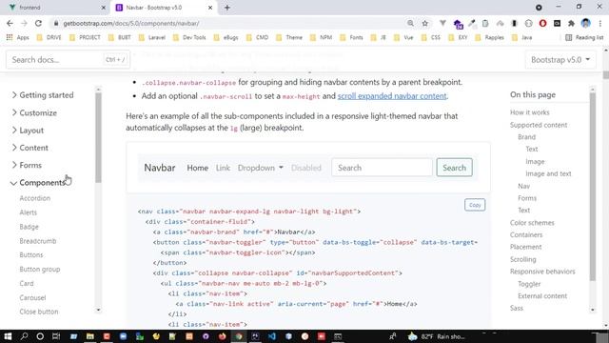Go back using the browser back arrow
Screen dimensions: 609x343
10,23
